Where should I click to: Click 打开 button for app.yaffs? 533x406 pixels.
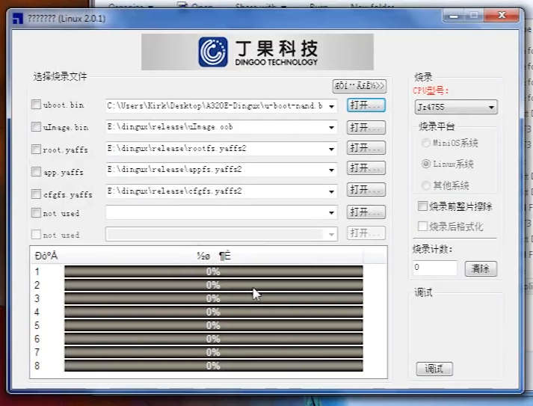coord(366,168)
